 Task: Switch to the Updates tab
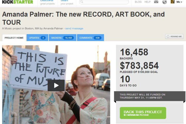click(x=37, y=38)
